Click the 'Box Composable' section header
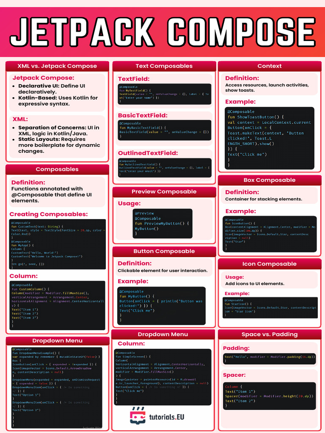The height and width of the screenshot is (433, 325). point(270,180)
